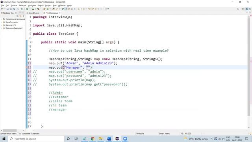Expand the SeleniumExample2 project
Image resolution: width=252 pixels, height=142 pixels.
[x=2, y=28]
